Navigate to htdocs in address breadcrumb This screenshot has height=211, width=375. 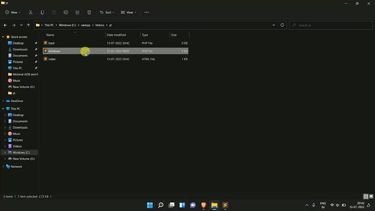coord(100,25)
